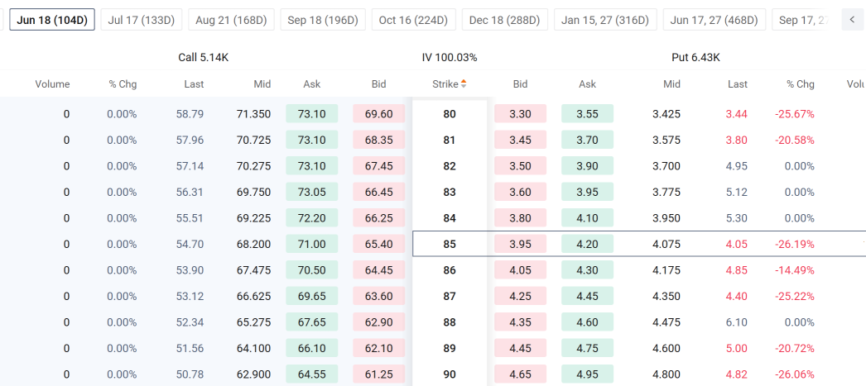Image resolution: width=866 pixels, height=386 pixels.
Task: Select the put Bid 3.30 at strike 80
Action: pos(520,114)
